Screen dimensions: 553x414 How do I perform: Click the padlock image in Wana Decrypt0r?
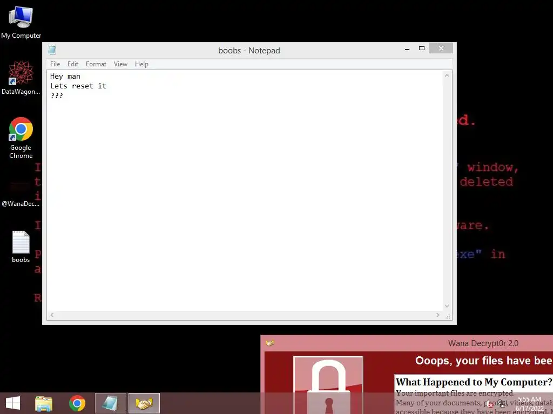[328, 385]
